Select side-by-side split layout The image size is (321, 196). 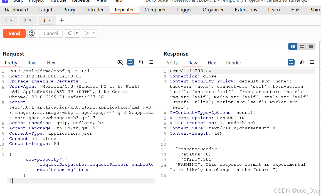pos(293,46)
